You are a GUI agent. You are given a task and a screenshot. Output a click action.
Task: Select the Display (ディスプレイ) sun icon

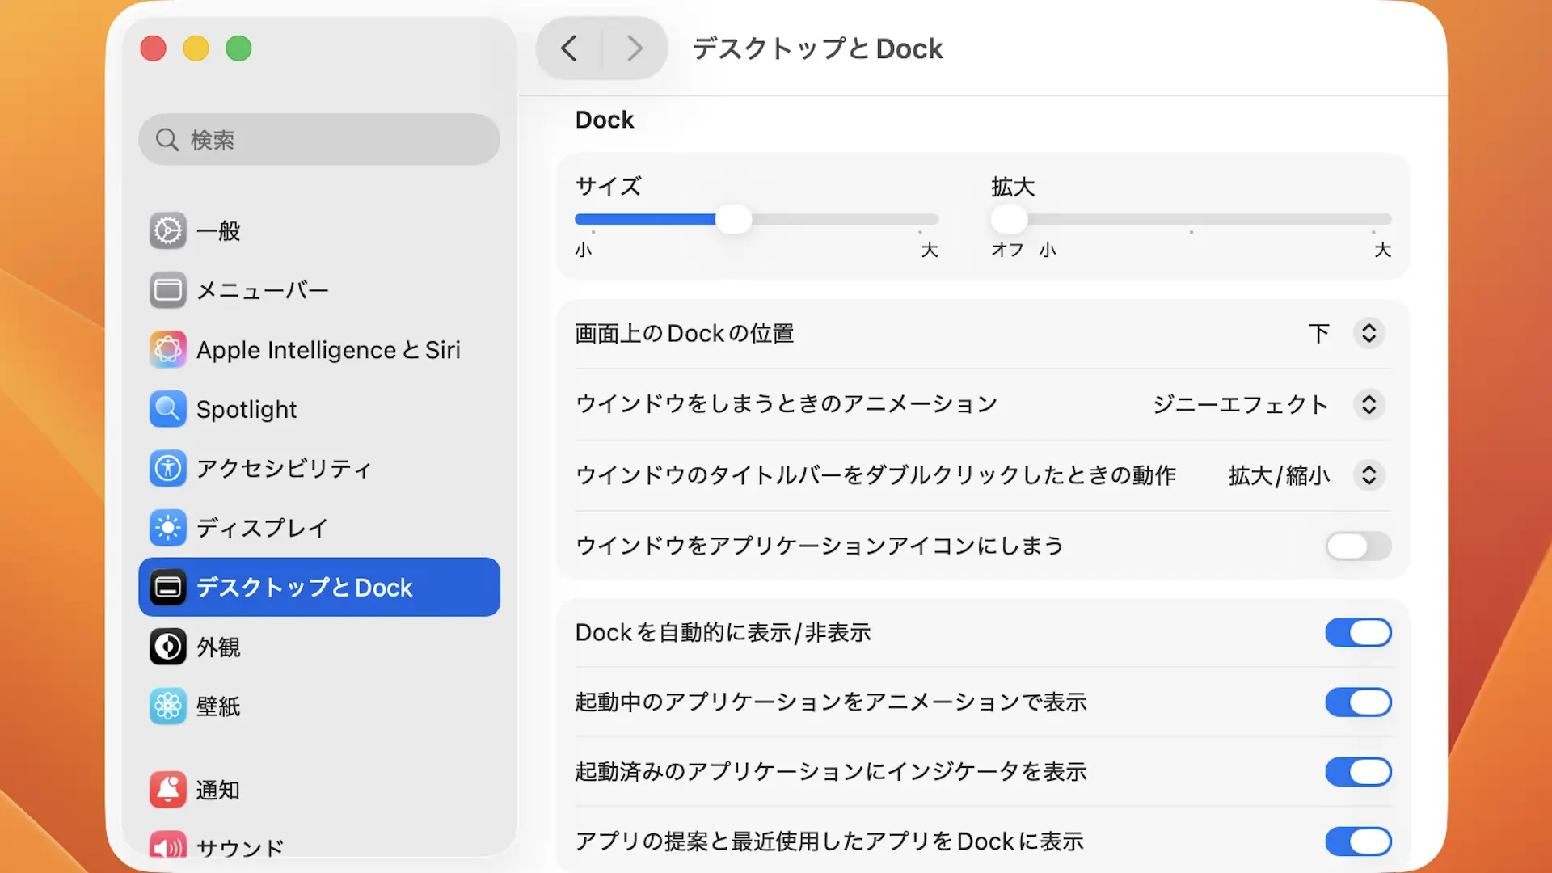(x=168, y=528)
